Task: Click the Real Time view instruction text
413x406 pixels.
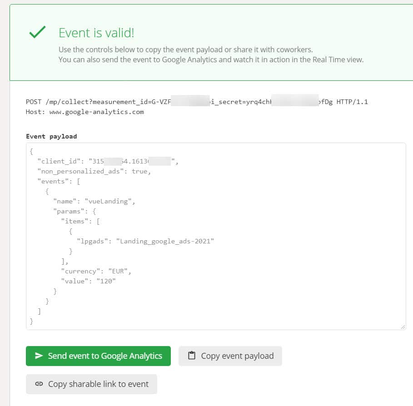Action: pyautogui.click(x=211, y=59)
